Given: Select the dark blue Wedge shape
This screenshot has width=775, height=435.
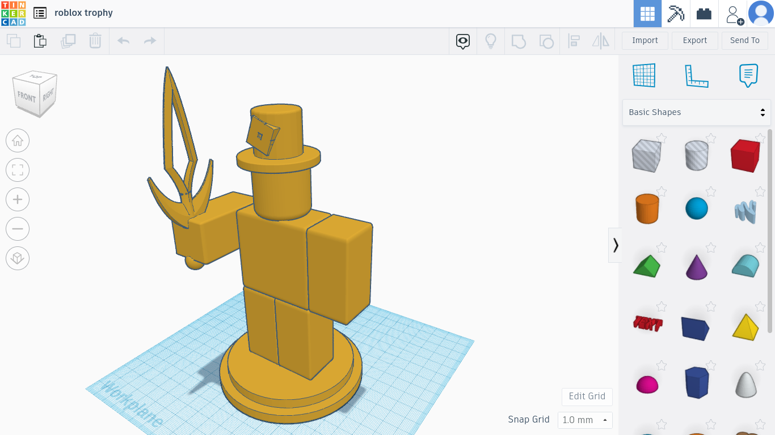Looking at the screenshot, I should pyautogui.click(x=696, y=328).
